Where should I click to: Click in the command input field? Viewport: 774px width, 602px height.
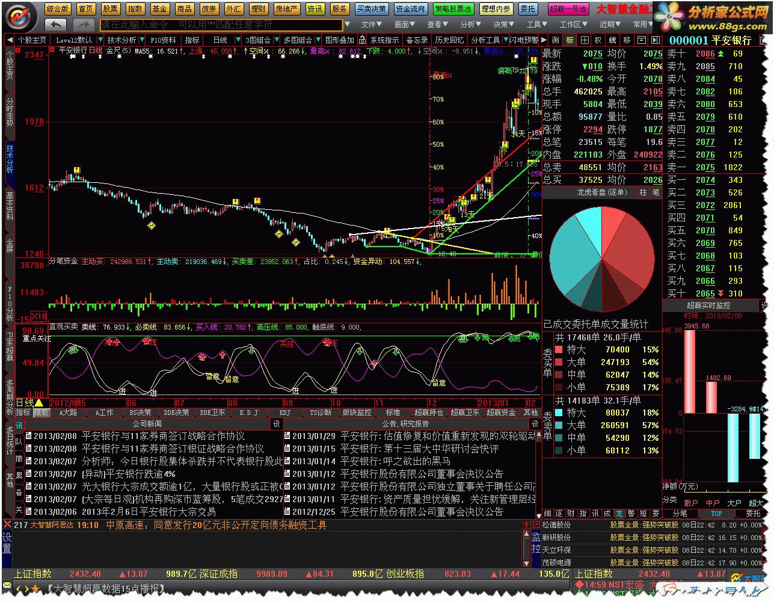point(221,25)
